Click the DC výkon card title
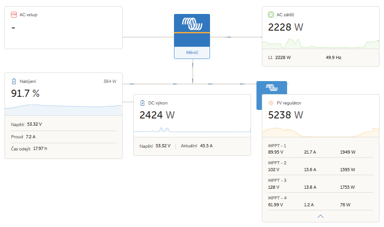Screen dimensions: 384x227 pos(158,103)
